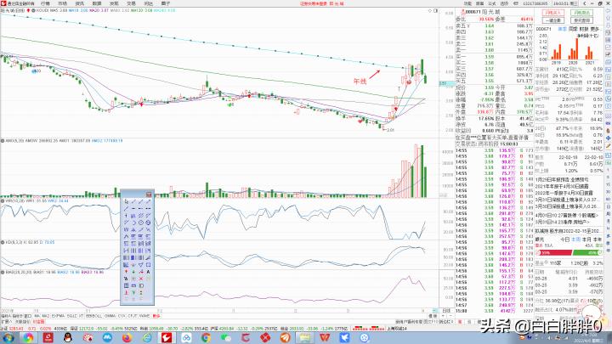This screenshot has width=612, height=344.
Task: Open the 行情 menu in top bar
Action: [x=44, y=3]
